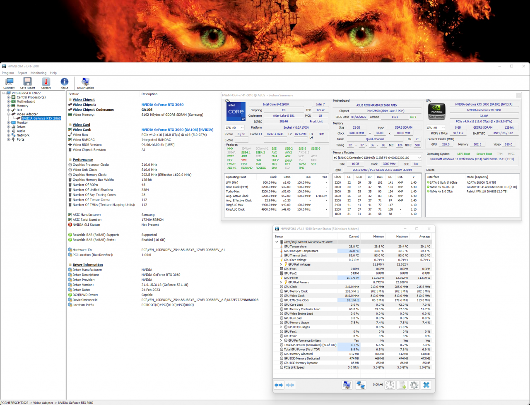The width and height of the screenshot is (530, 405).
Task: Click the HWiNFO64 title bar app icon
Action: point(4,66)
